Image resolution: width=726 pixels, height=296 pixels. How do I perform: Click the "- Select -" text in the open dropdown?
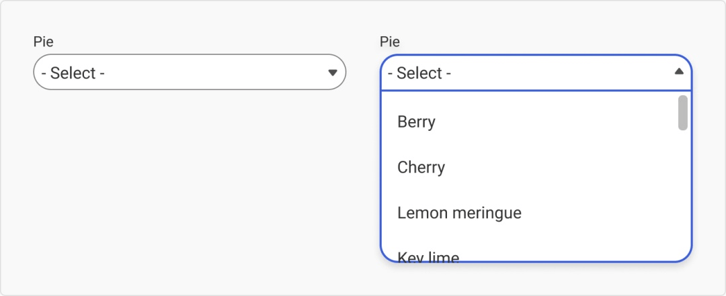419,72
